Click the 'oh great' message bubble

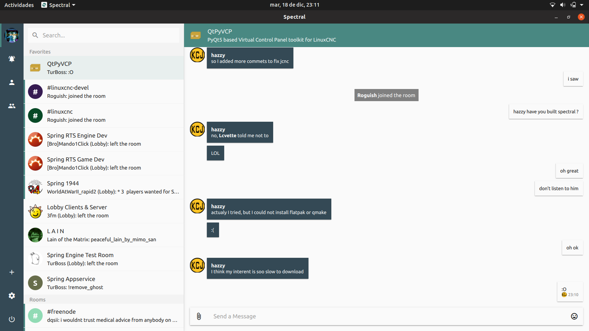pyautogui.click(x=569, y=171)
